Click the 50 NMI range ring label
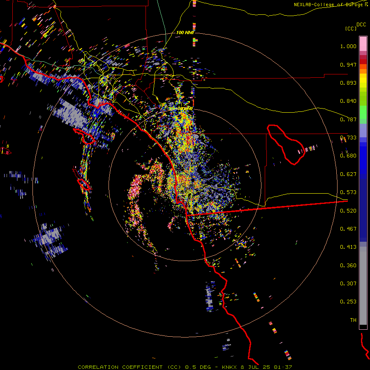Viewport: 370px width, 370px height. [185, 109]
